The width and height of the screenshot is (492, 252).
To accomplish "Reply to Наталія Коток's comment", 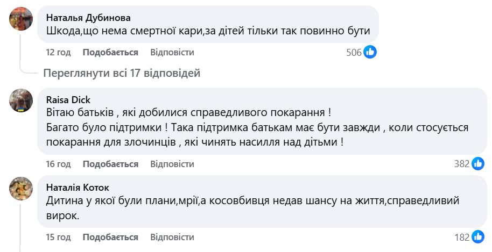I will pyautogui.click(x=172, y=237).
